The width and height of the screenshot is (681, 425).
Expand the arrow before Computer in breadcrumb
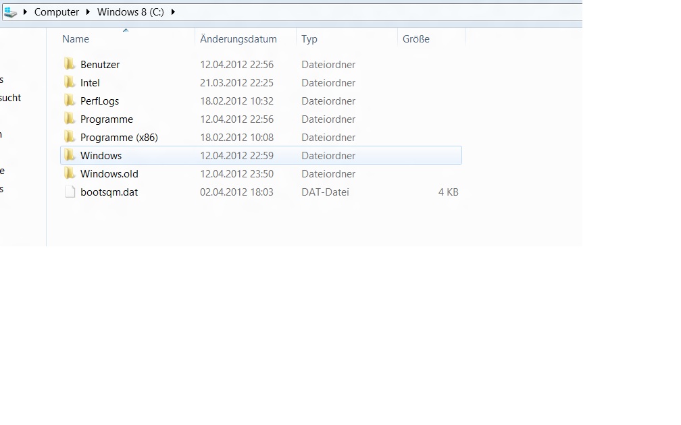coord(25,12)
